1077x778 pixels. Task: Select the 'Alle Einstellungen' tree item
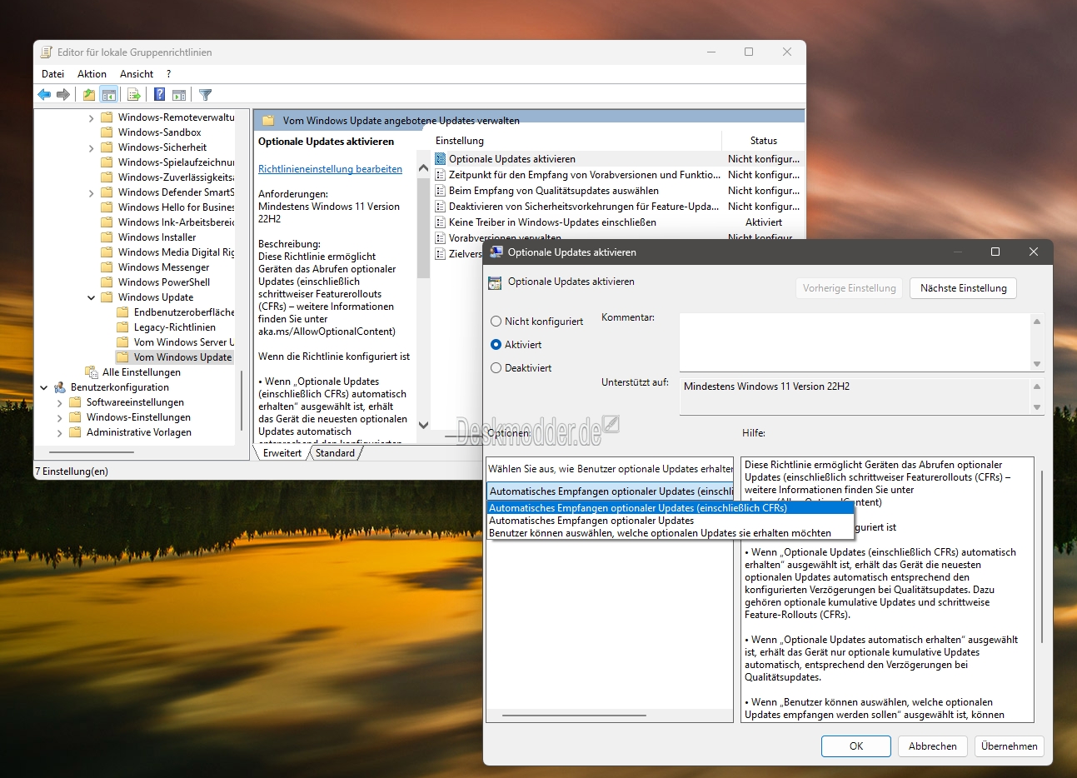pyautogui.click(x=142, y=372)
